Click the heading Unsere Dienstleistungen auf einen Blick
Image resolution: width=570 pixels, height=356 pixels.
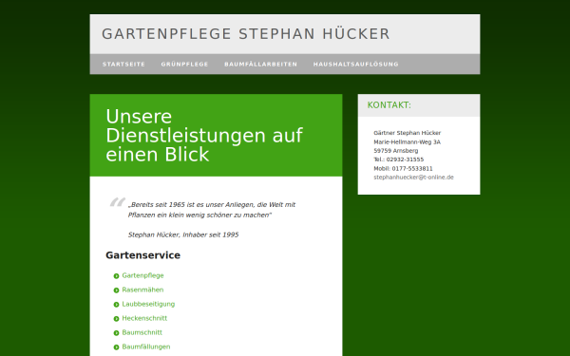204,136
